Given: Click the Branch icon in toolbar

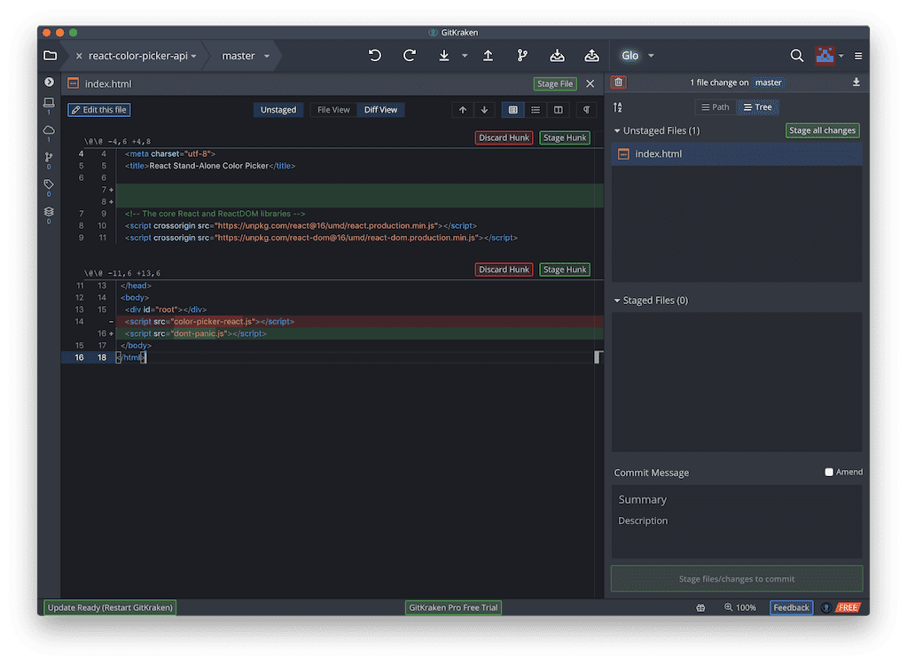Looking at the screenshot, I should (x=522, y=56).
